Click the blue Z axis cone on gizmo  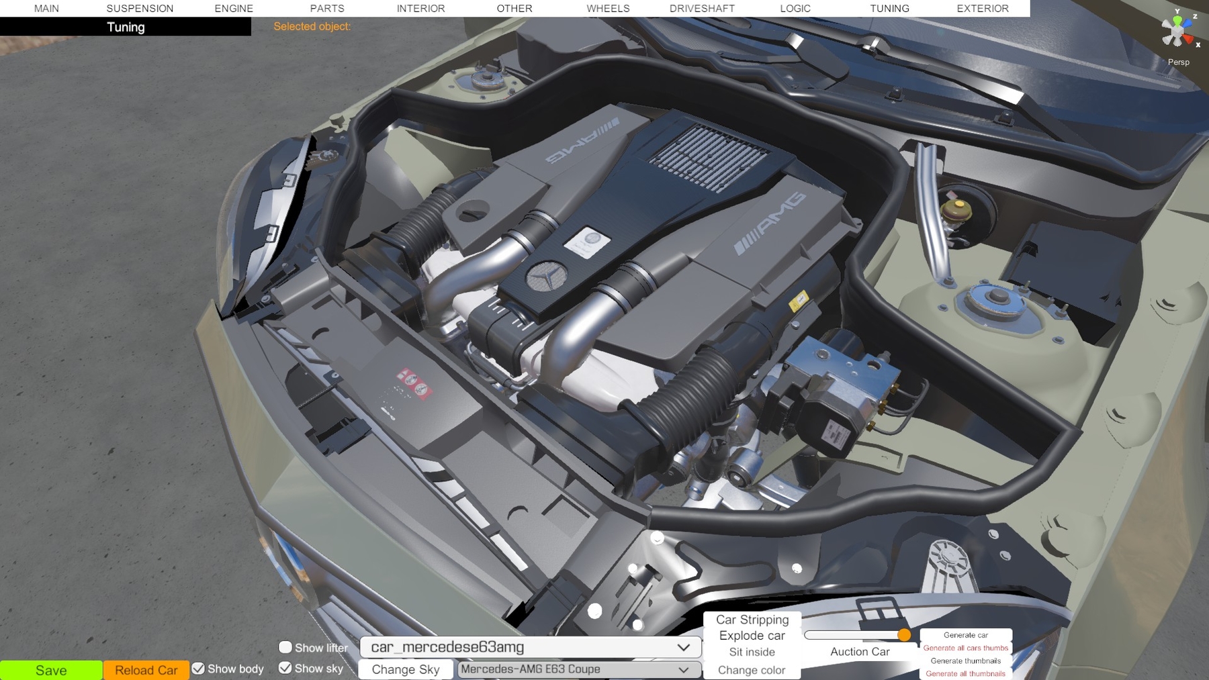point(1188,23)
